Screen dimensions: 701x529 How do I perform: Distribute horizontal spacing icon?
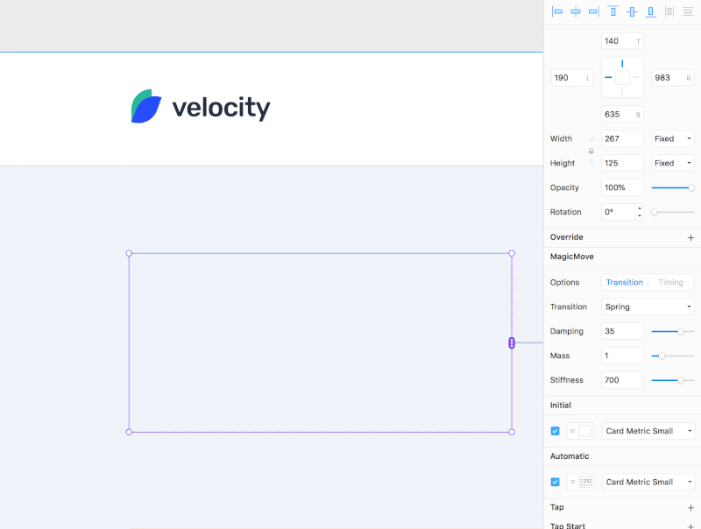[x=669, y=11]
